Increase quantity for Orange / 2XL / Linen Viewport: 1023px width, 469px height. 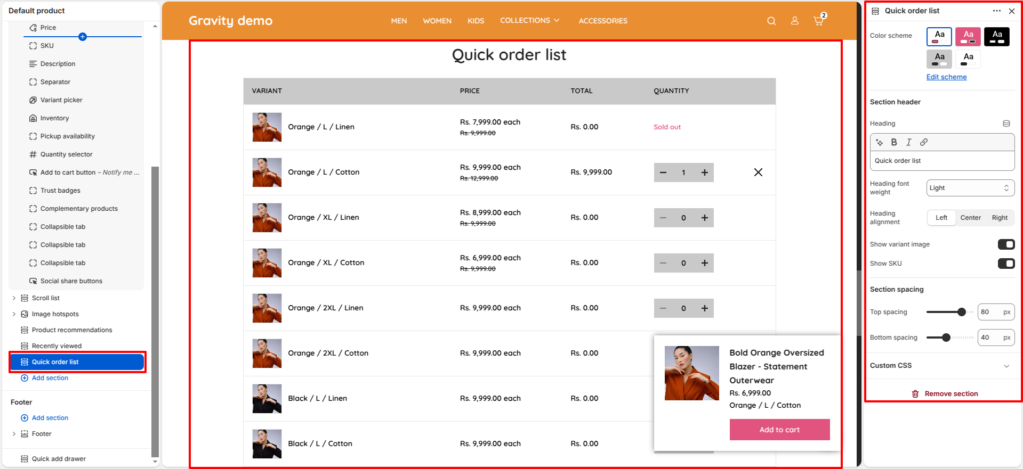(705, 308)
